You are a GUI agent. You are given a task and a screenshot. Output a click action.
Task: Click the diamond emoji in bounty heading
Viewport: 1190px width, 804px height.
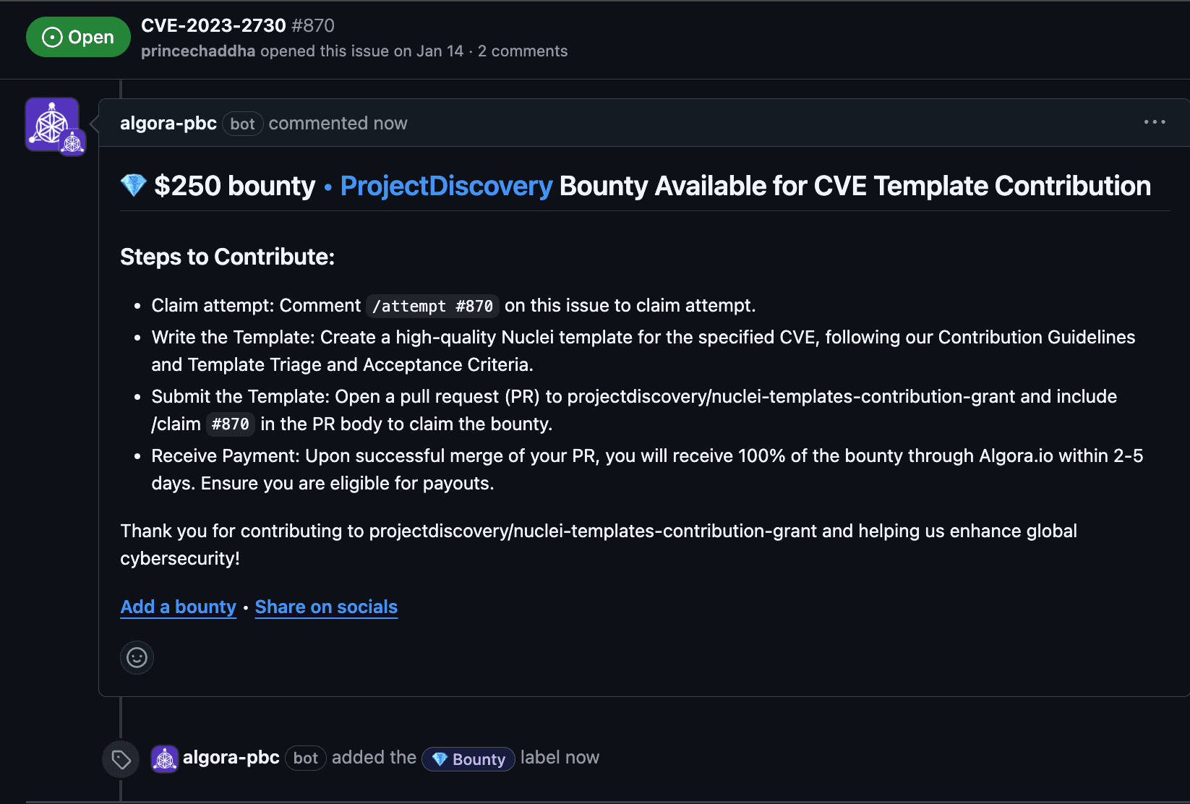134,186
